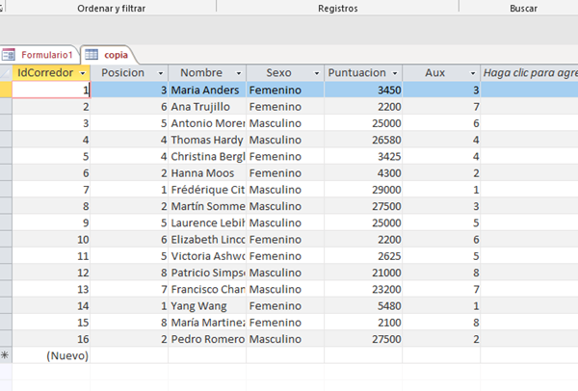Screen dimensions: 578x391
Task: Select the (Nuevo) IdCorredor cell
Action: (x=50, y=355)
